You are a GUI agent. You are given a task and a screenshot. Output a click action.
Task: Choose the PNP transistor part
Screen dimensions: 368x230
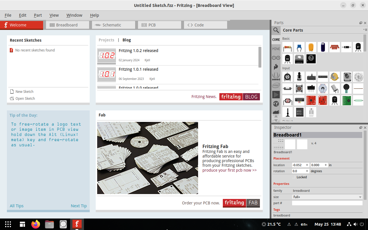[358, 47]
